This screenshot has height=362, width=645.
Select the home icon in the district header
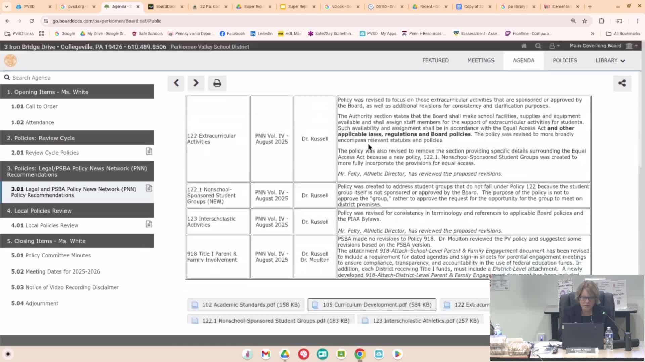(524, 46)
